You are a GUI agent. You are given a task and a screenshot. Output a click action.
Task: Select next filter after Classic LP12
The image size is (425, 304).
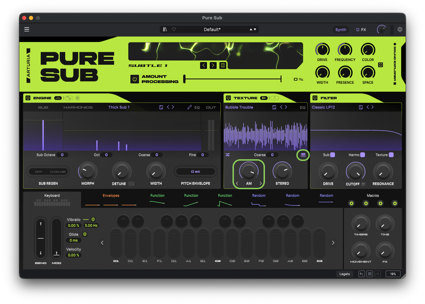click(373, 107)
